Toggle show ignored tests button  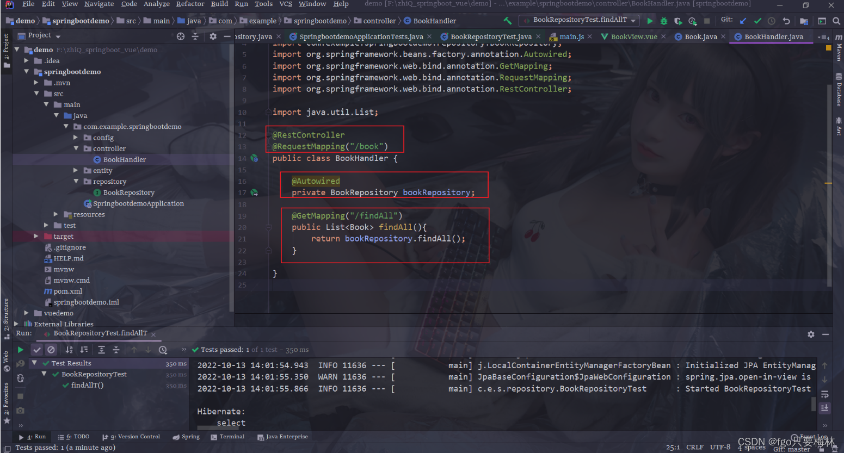tap(51, 350)
